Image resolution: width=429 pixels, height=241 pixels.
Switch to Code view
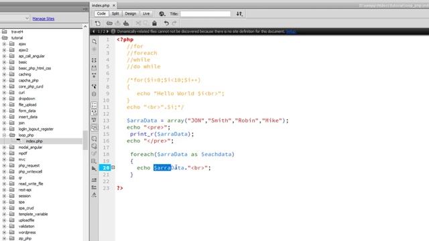tap(101, 13)
